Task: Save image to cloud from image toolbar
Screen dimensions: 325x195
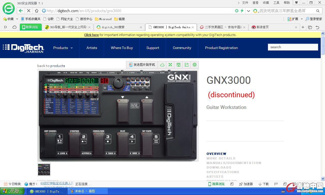Action: pos(162,65)
